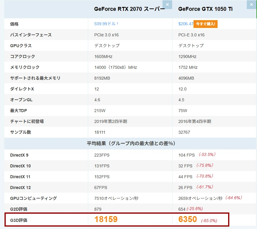The height and width of the screenshot is (229, 257).
Task: Open the $206.47 price link
Action: point(185,24)
